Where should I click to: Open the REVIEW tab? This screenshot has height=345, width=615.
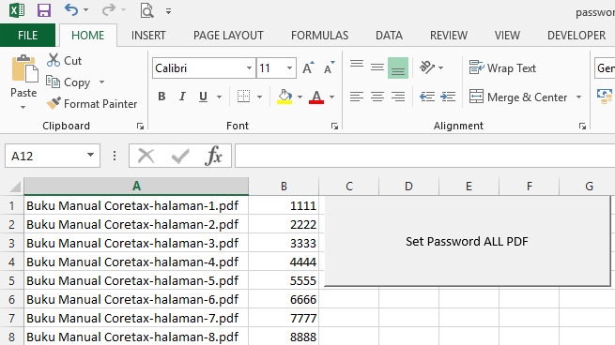tap(449, 36)
